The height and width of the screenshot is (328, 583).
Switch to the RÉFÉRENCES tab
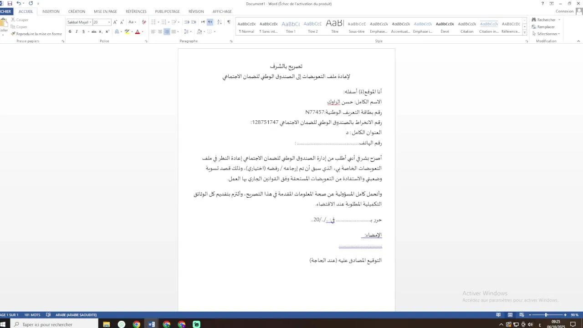(x=136, y=11)
